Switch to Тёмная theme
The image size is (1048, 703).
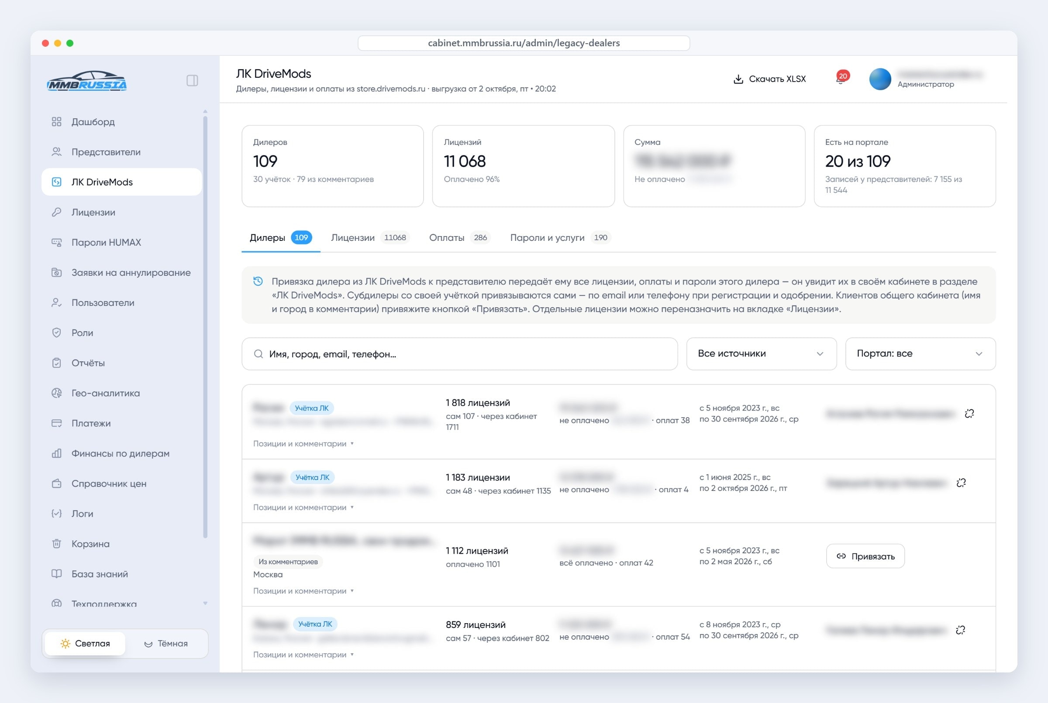point(166,643)
